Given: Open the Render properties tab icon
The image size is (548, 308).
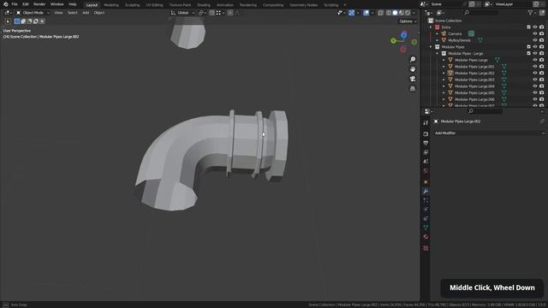Looking at the screenshot, I should click(426, 134).
